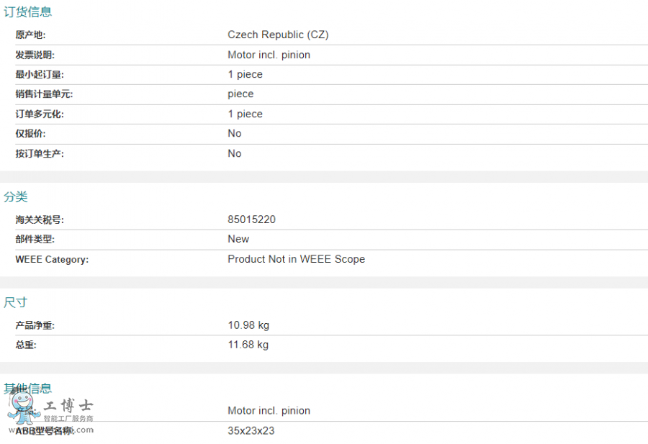Image resolution: width=648 pixels, height=444 pixels.
Task: Click the 发票说明 Motor incl. pinion value
Action: [269, 55]
